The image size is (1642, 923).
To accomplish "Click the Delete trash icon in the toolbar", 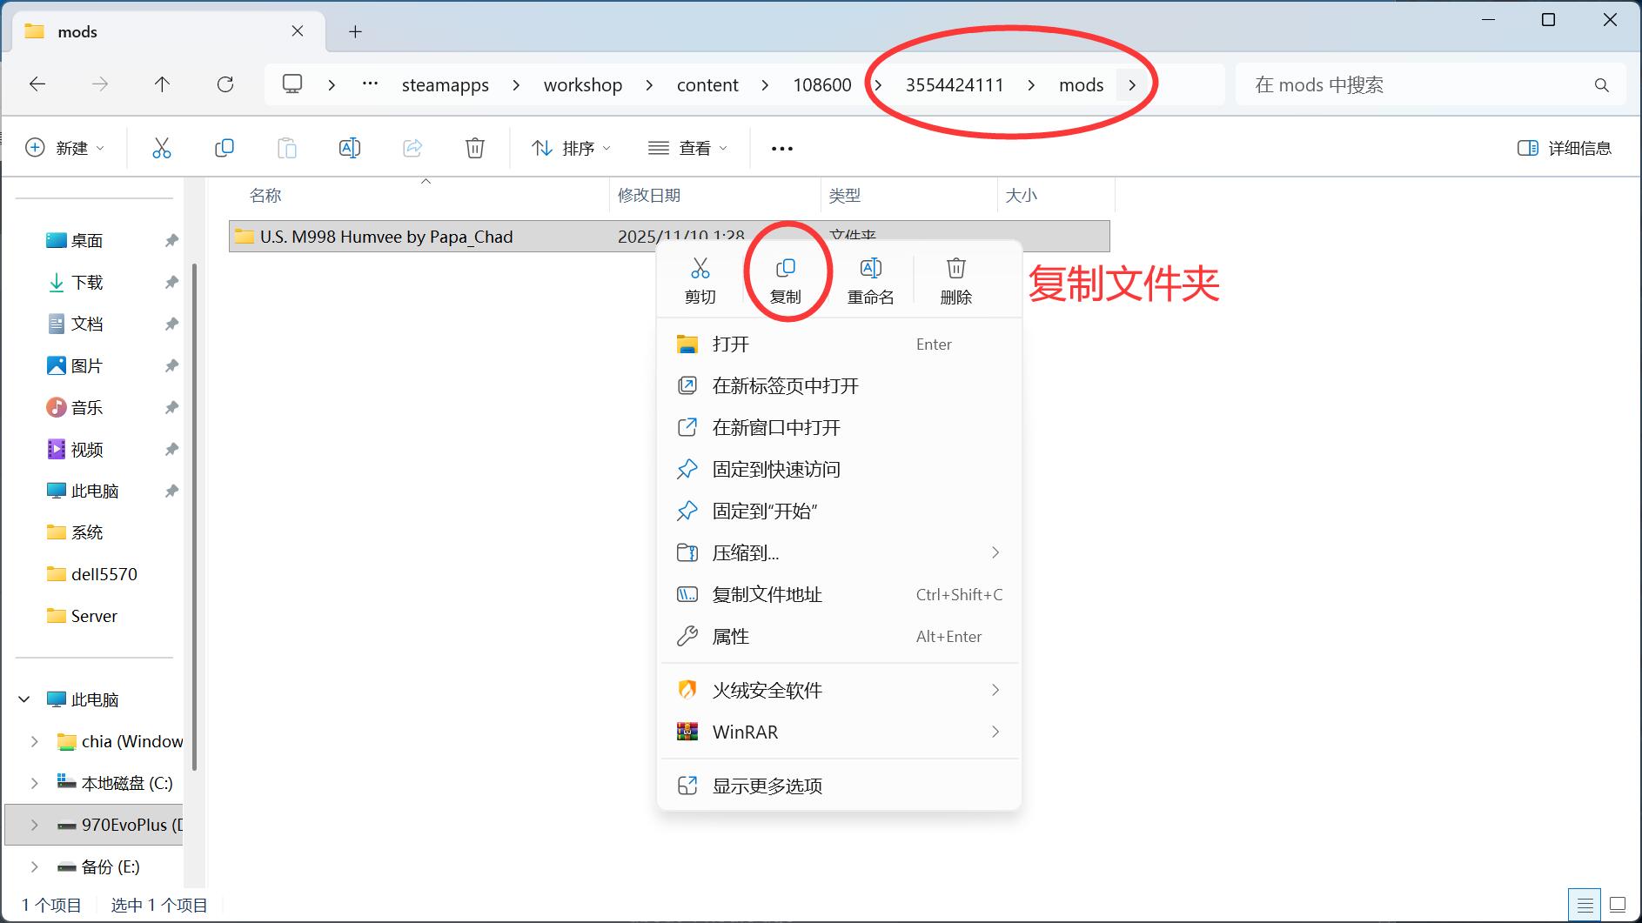I will (x=474, y=147).
